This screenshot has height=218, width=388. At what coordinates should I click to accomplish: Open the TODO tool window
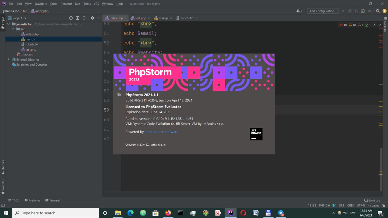click(x=14, y=200)
